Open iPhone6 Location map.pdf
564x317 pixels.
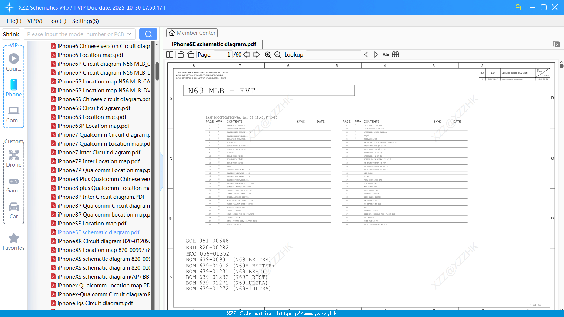tap(90, 55)
